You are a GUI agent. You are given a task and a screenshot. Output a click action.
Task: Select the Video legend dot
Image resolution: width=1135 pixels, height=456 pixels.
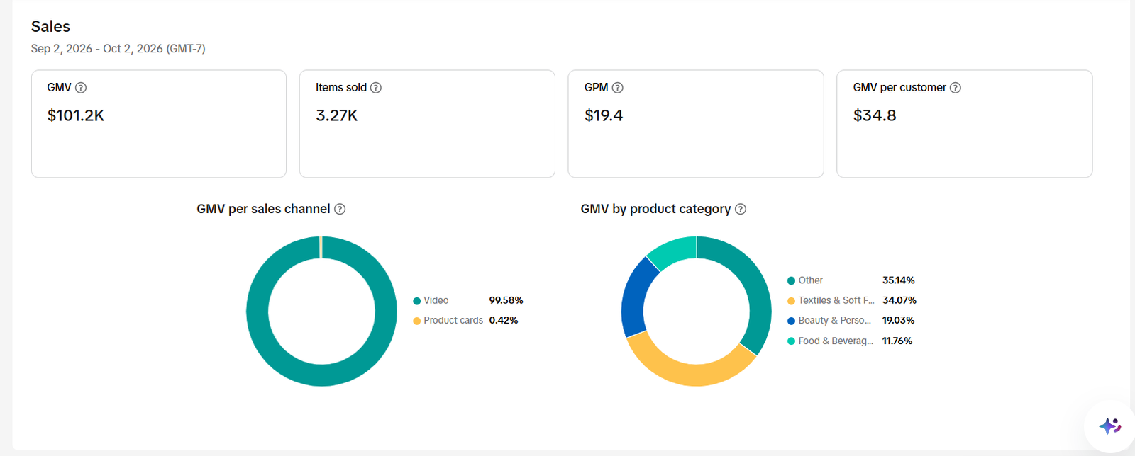click(x=417, y=301)
